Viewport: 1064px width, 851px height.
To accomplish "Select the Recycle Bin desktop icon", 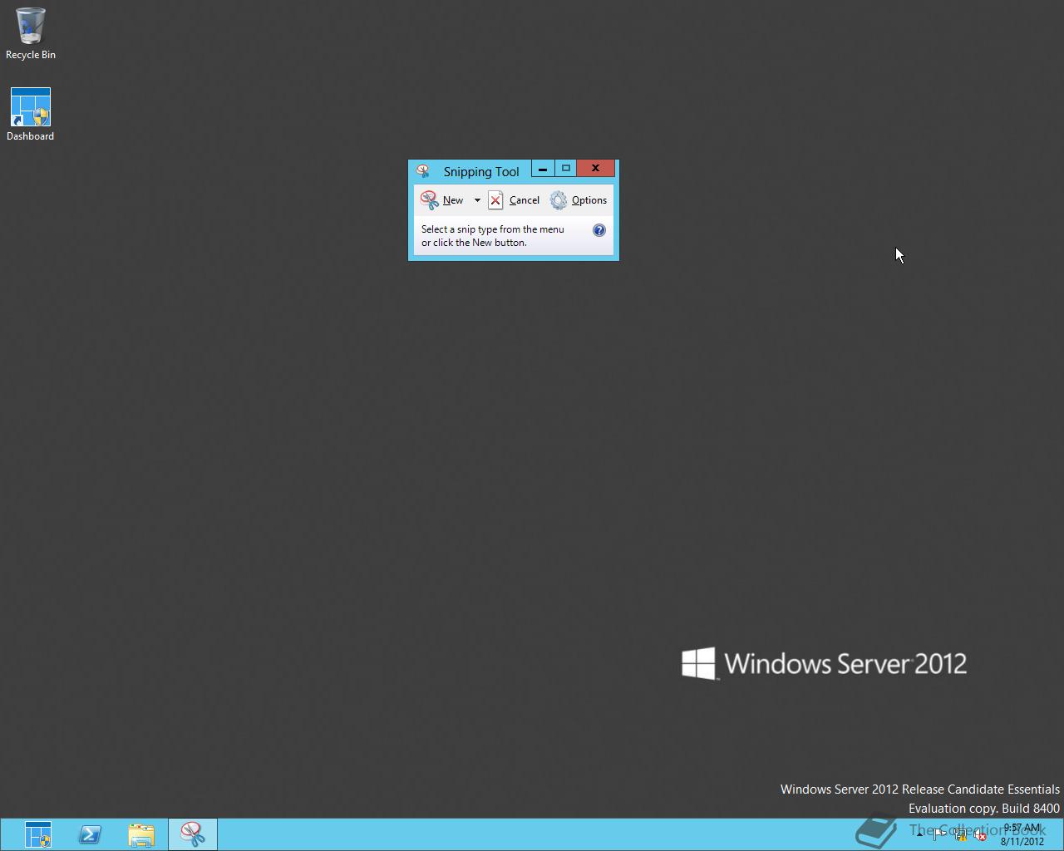I will pos(31,34).
